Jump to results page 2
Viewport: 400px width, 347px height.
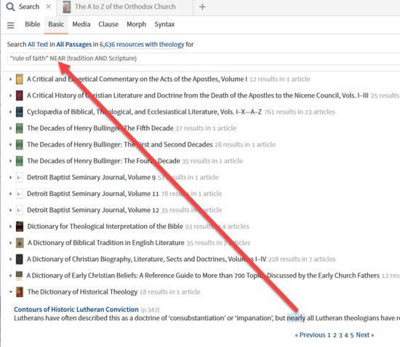pos(335,335)
